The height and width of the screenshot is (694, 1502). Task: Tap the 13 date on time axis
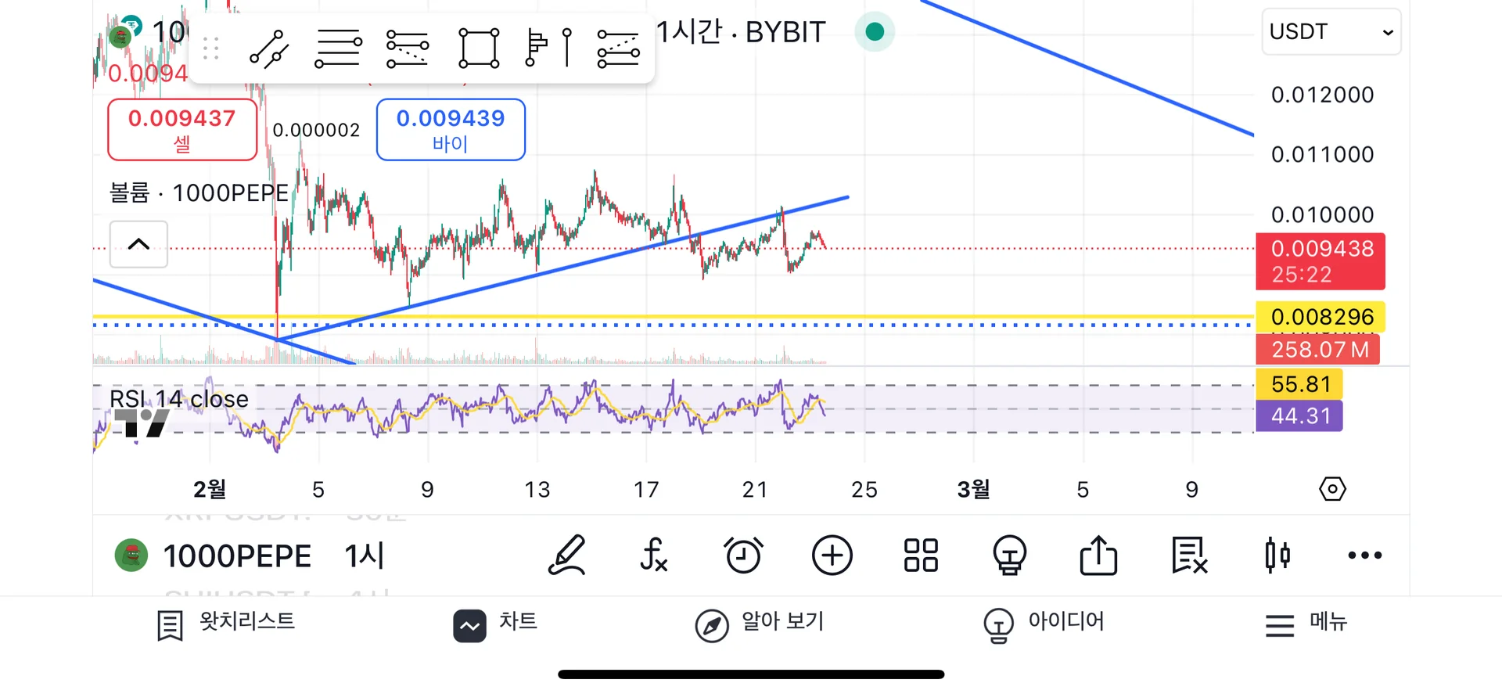[537, 490]
